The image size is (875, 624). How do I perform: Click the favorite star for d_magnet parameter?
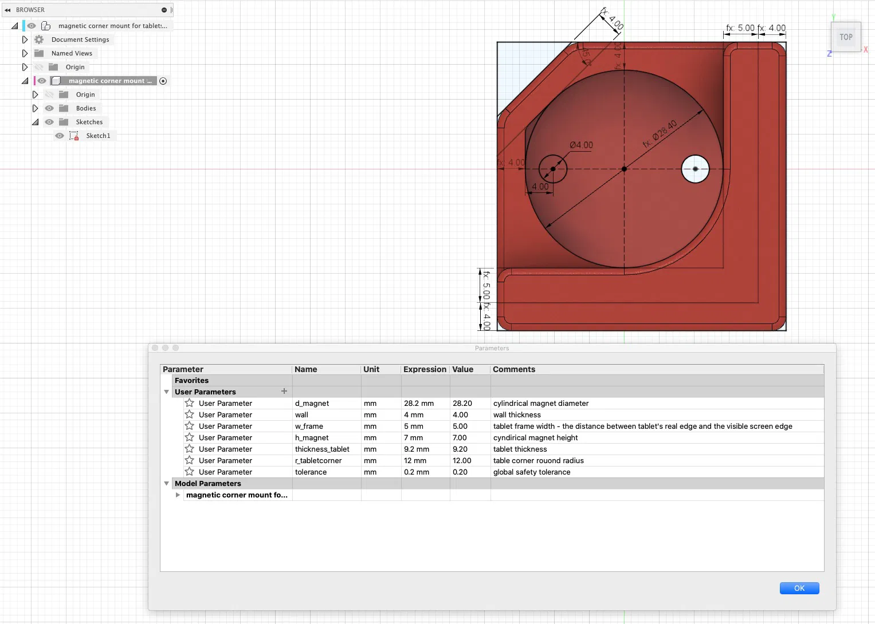pyautogui.click(x=190, y=403)
